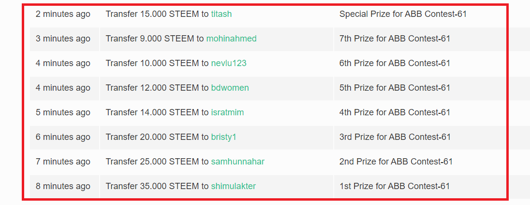Screen dimensions: 530x205
Task: Click the 5th Prize memo text
Action: coord(395,88)
